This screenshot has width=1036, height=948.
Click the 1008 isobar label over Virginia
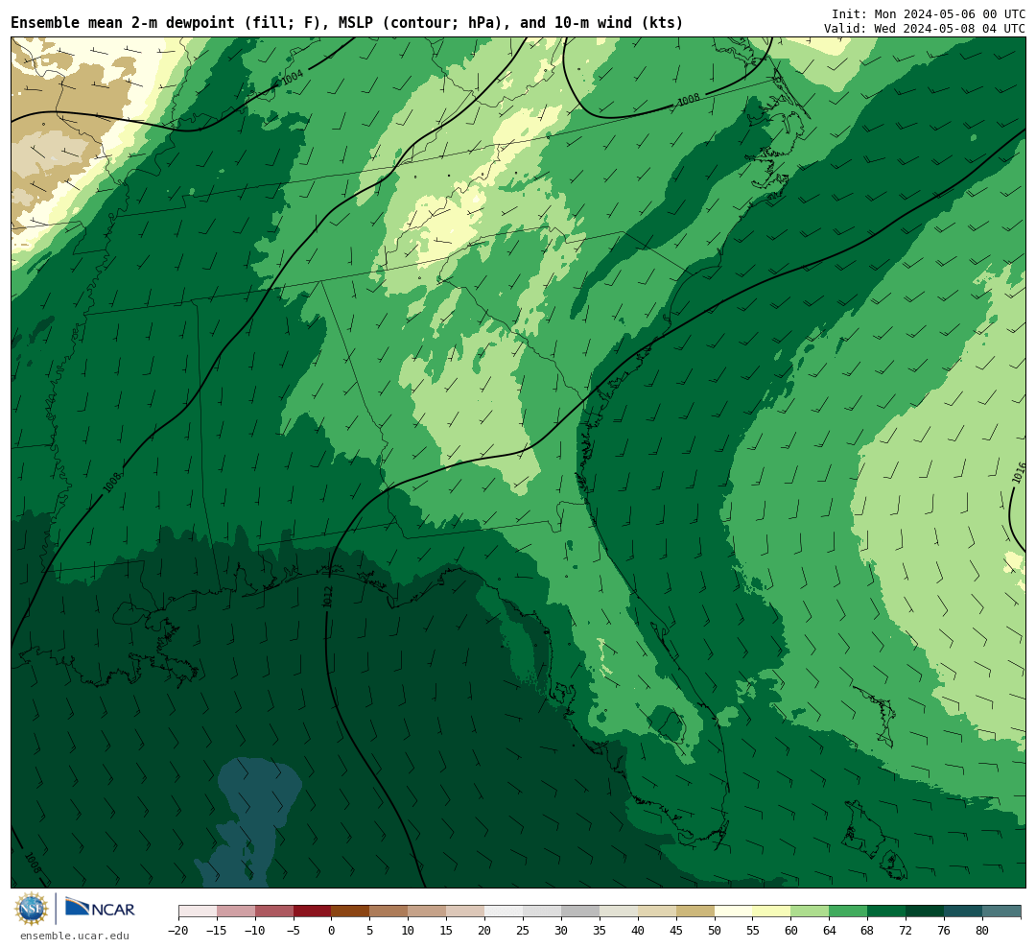[x=689, y=101]
